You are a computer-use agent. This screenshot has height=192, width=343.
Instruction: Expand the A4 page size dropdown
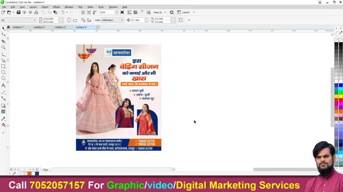[x=35, y=20]
